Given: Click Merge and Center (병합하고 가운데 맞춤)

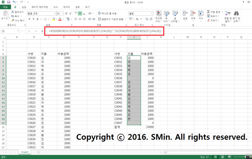Looking at the screenshot, I should coord(111,19).
